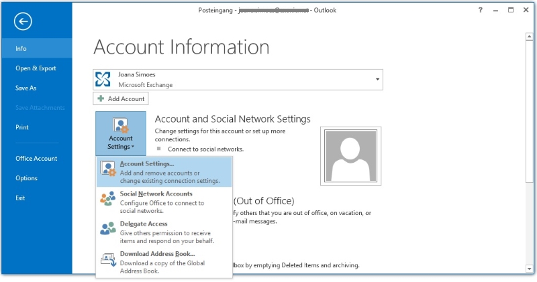Screen dimensions: 537x282
Task: Toggle the Account Settings dropdown button
Action: point(121,134)
